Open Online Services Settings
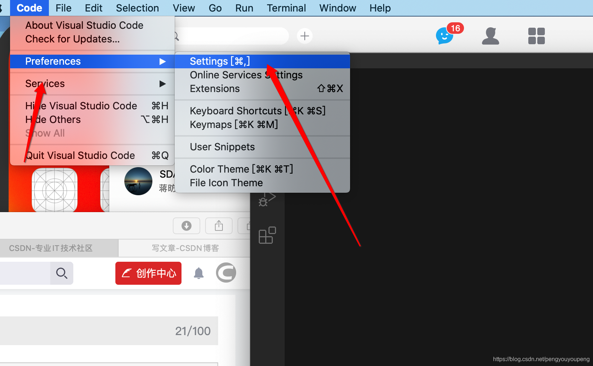This screenshot has height=366, width=593. click(x=262, y=75)
